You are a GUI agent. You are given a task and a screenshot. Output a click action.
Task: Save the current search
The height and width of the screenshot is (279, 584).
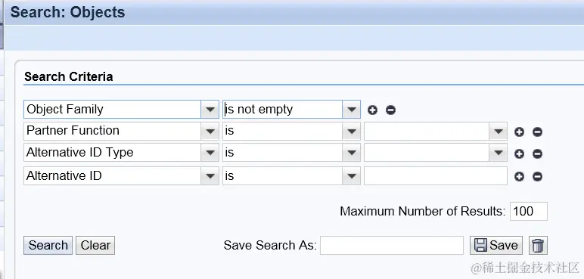click(x=496, y=246)
